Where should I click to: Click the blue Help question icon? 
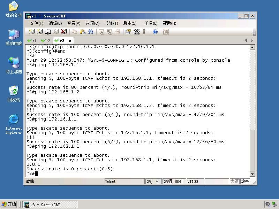click(x=155, y=32)
